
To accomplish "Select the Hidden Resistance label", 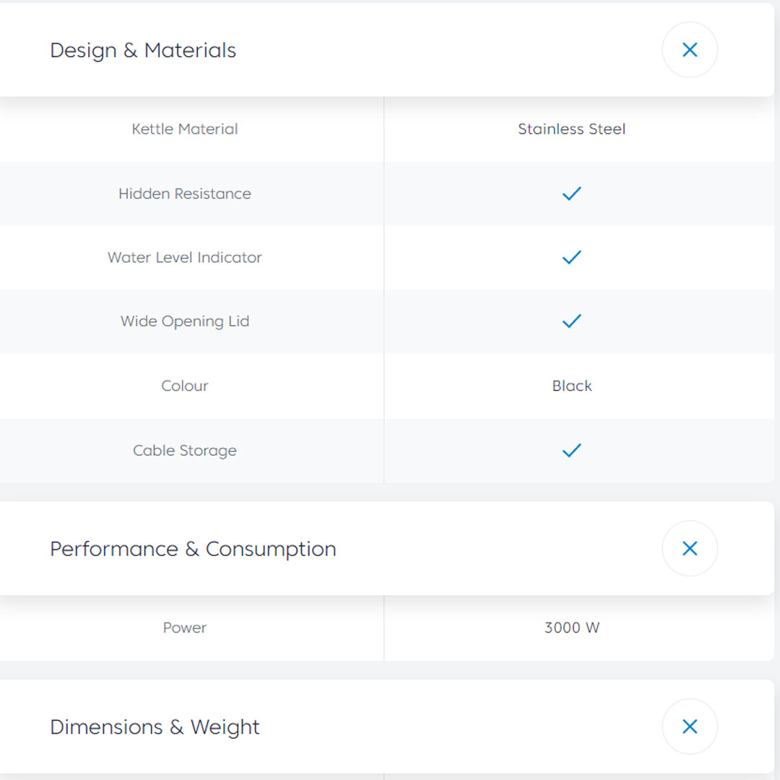I will point(185,194).
